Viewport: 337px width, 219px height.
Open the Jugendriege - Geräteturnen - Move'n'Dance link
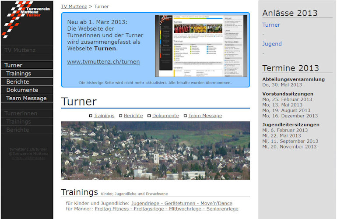(x=182, y=203)
